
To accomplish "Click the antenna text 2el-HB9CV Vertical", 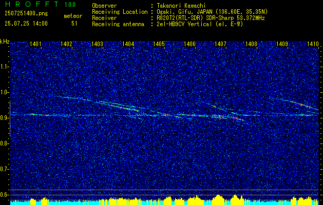I will coord(184,24).
